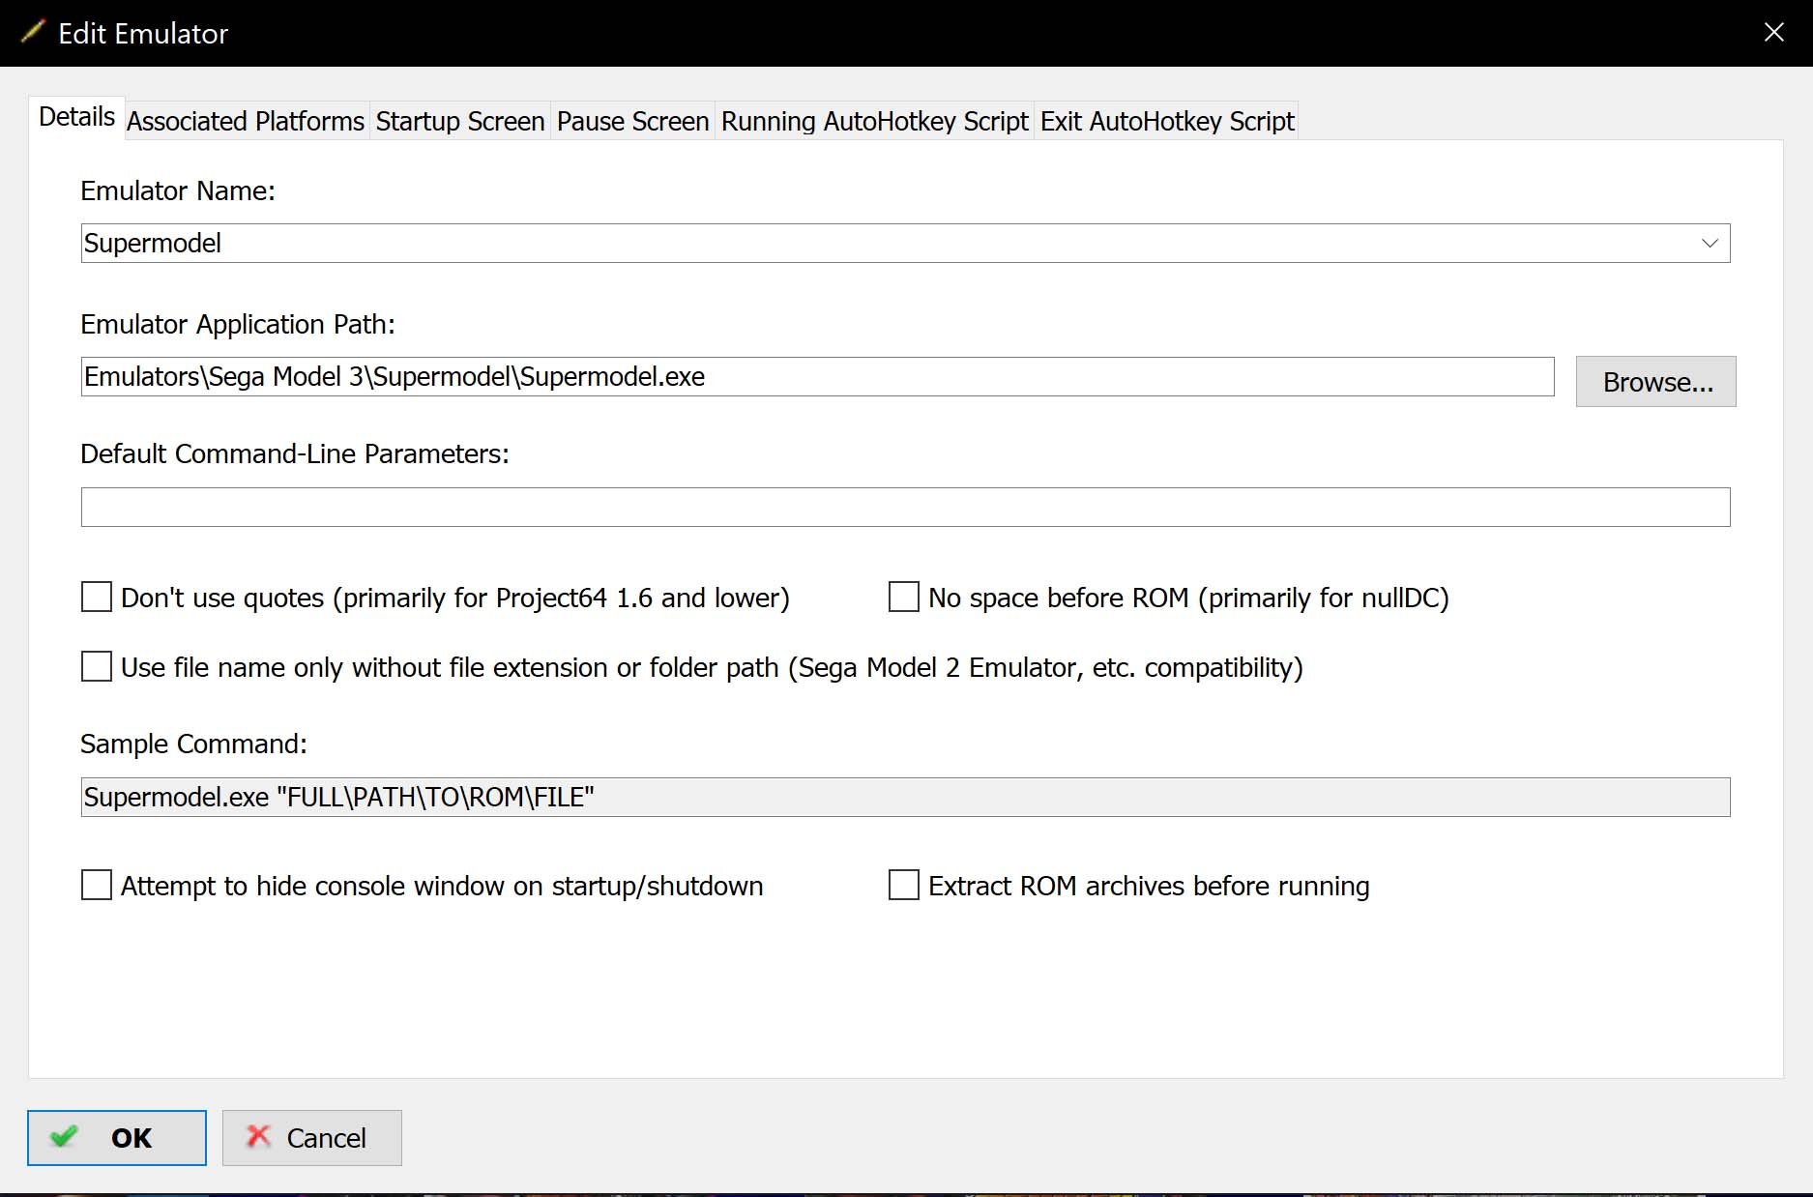Click the Sample Command field

click(905, 797)
